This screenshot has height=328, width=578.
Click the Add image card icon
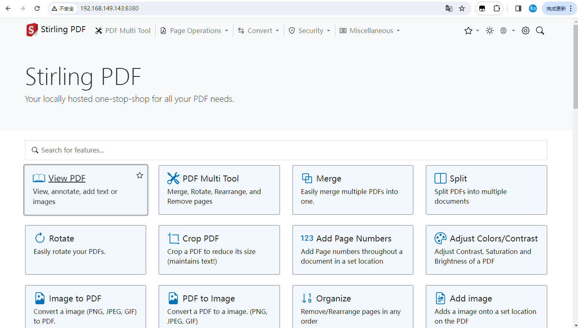tap(441, 298)
